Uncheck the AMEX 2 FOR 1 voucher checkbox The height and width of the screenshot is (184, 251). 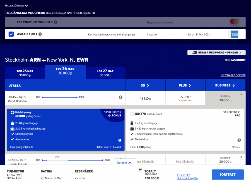(x=11, y=34)
